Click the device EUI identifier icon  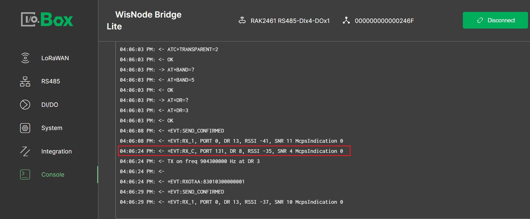346,20
